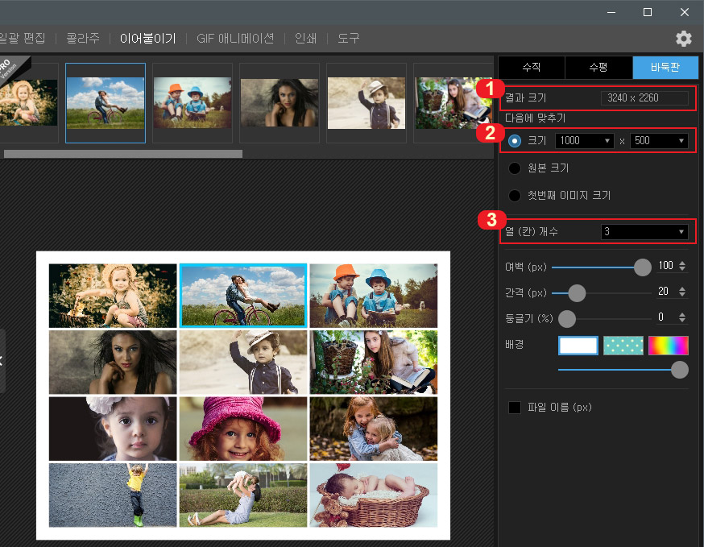
Task: Click the 여백 (px) slider handle
Action: pos(643,267)
